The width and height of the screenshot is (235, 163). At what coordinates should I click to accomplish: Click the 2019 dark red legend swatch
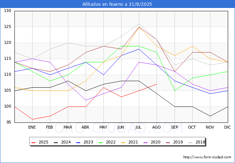click(168, 142)
